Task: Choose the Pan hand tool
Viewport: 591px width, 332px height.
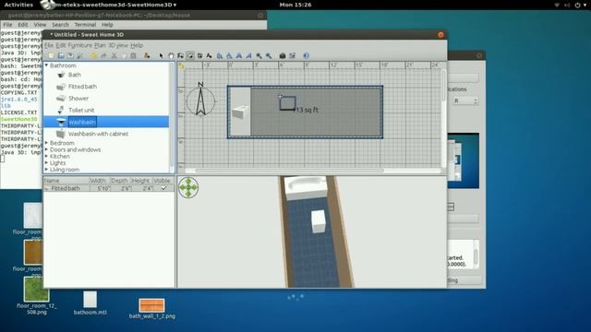Action: (171, 55)
